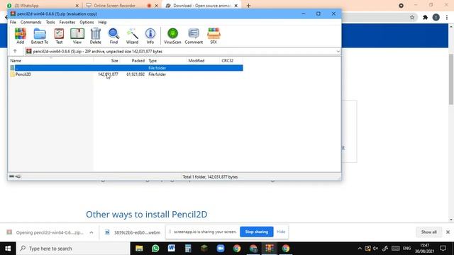Close the downloads bar

click(448, 232)
